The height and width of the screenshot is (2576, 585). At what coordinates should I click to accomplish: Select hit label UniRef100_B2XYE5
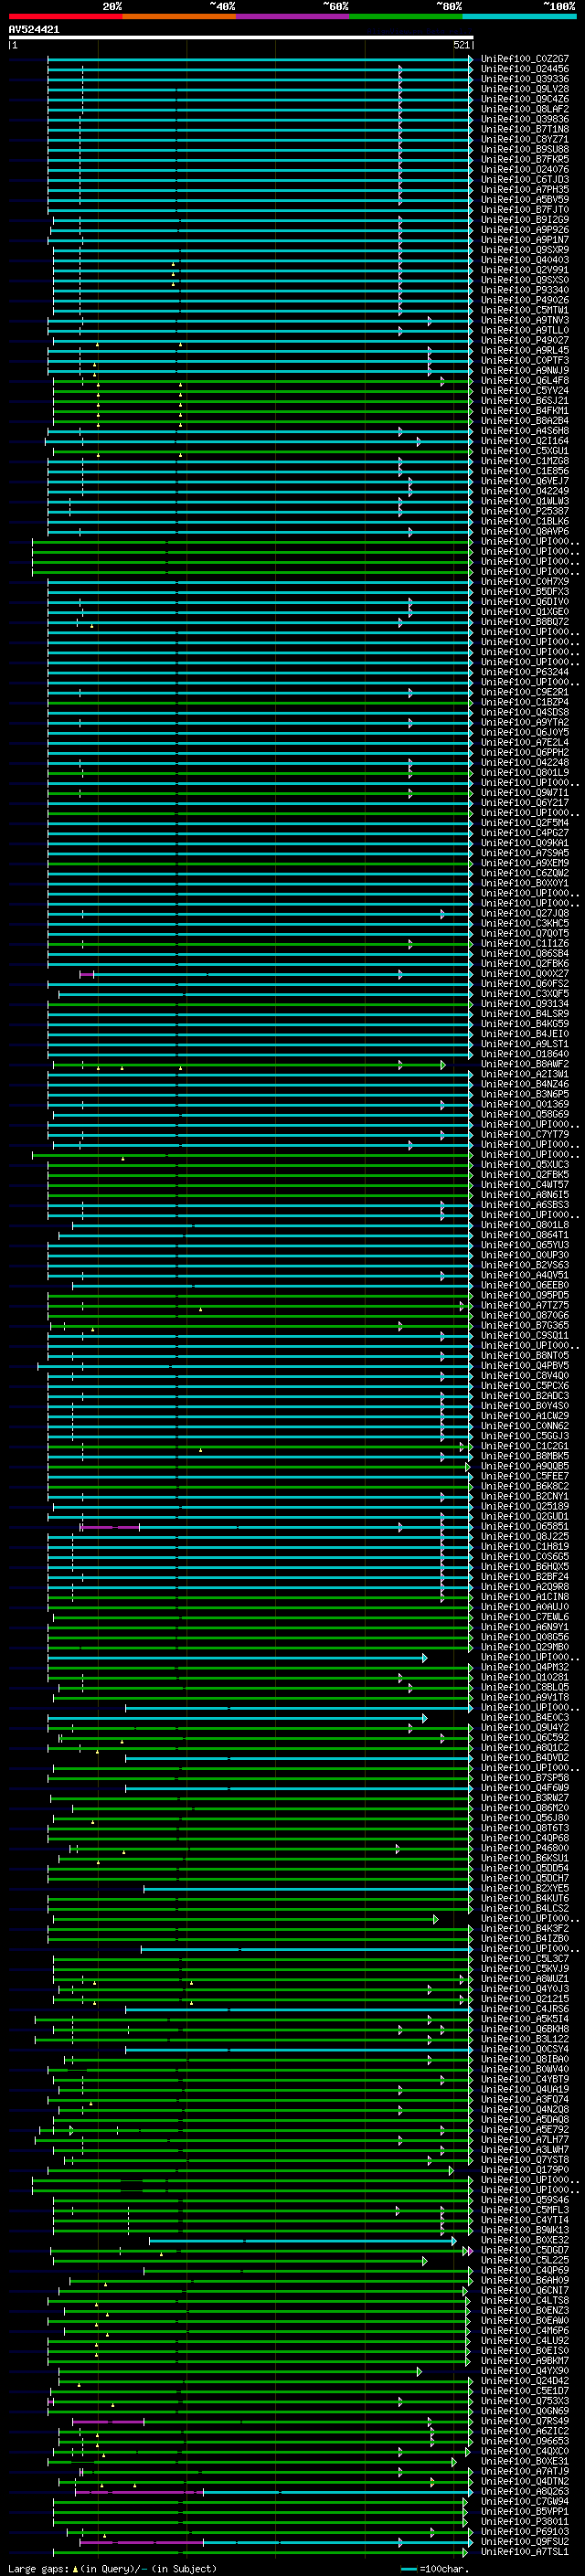coord(524,1889)
